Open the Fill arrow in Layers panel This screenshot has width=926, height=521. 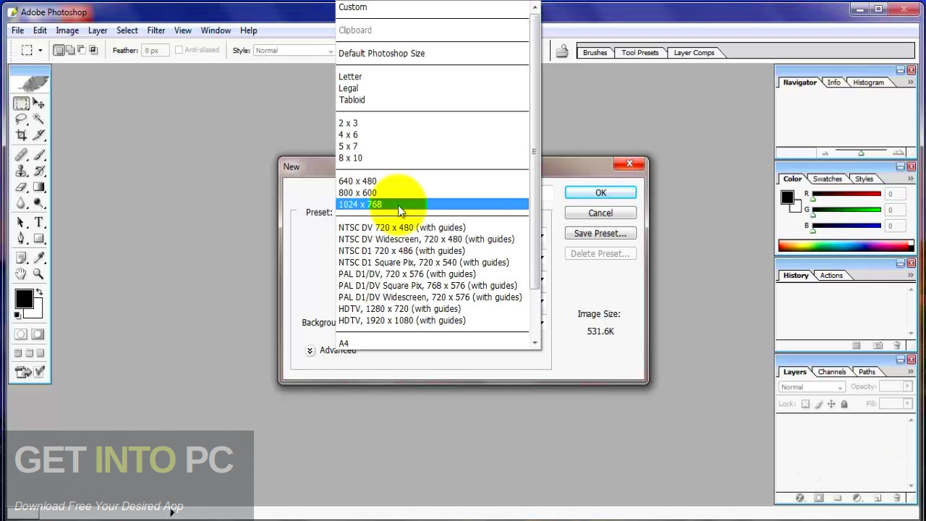pos(907,404)
